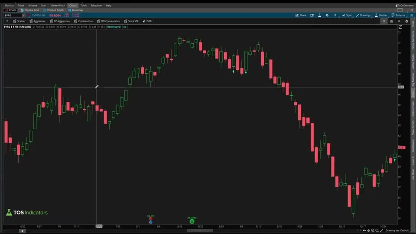
Task: Switch to the Scan tab
Action: click(43, 5)
